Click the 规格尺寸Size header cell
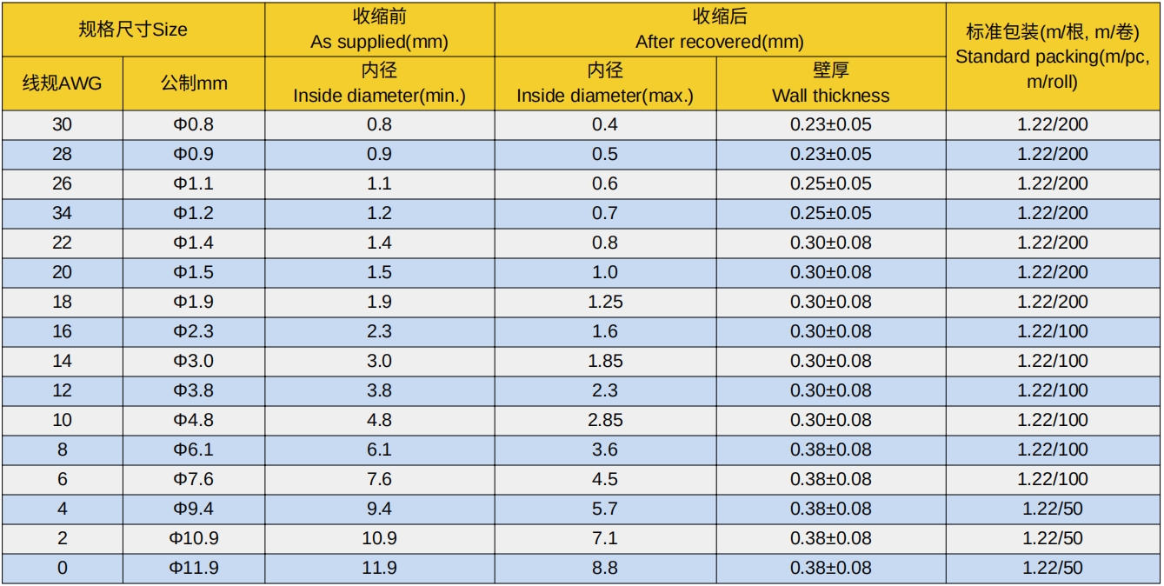The image size is (1164, 586). coord(133,30)
